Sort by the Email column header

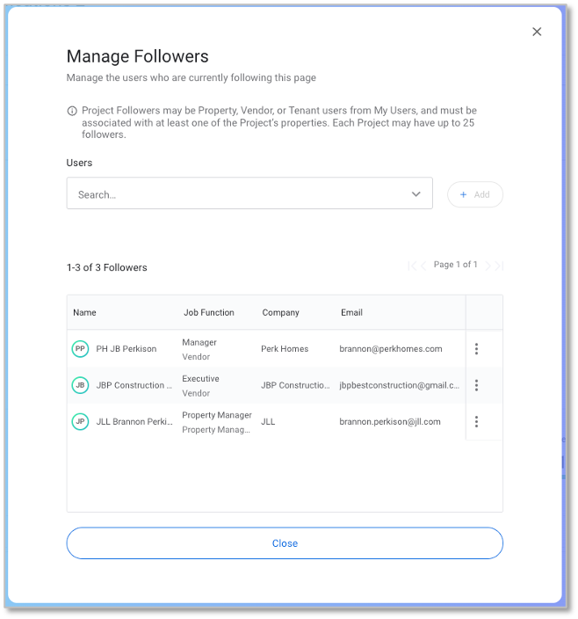(x=351, y=312)
